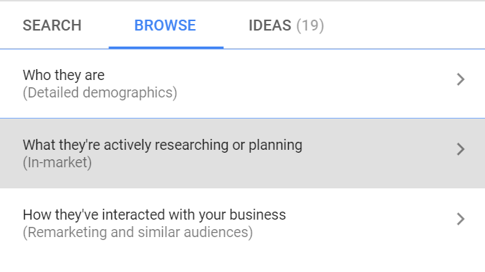Open Who they are category
This screenshot has height=272, width=485.
coord(243,84)
